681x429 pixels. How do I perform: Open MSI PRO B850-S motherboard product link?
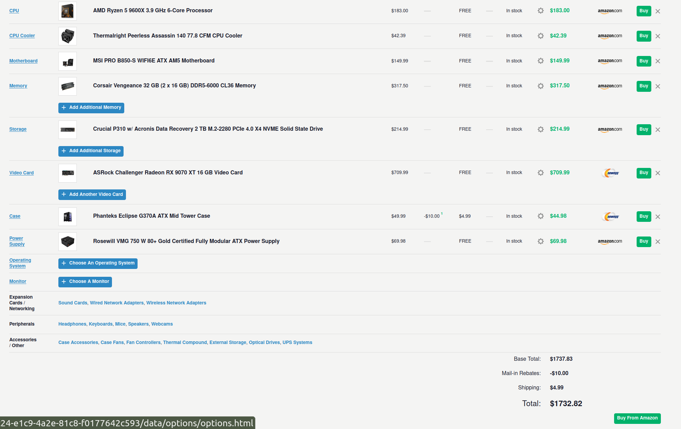pos(154,60)
